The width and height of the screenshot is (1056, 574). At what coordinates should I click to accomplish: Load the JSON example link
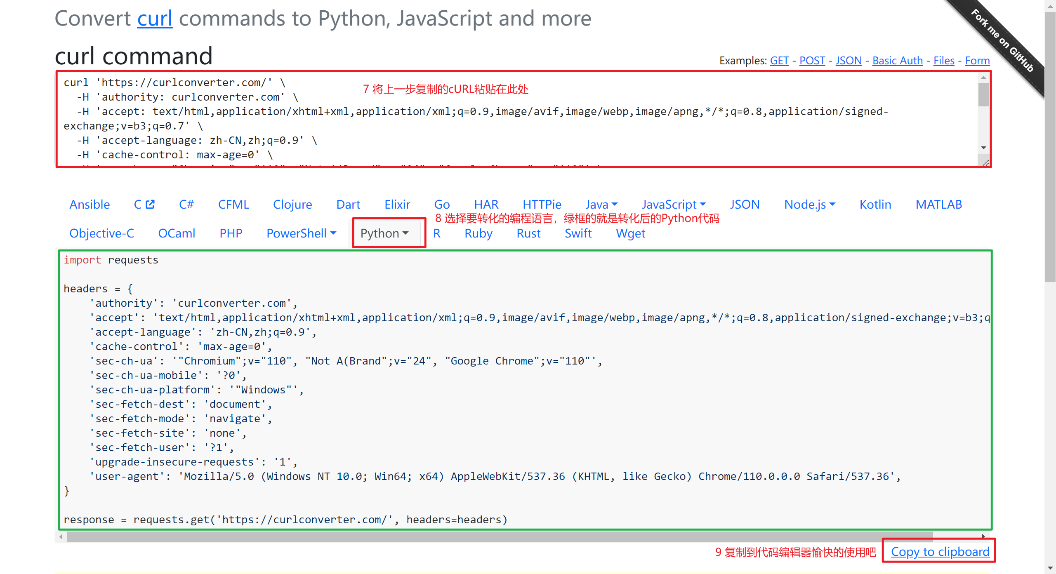point(849,61)
